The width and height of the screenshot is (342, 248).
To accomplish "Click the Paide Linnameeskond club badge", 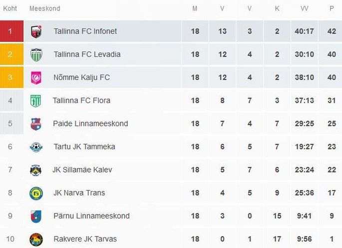I will pos(36,124).
